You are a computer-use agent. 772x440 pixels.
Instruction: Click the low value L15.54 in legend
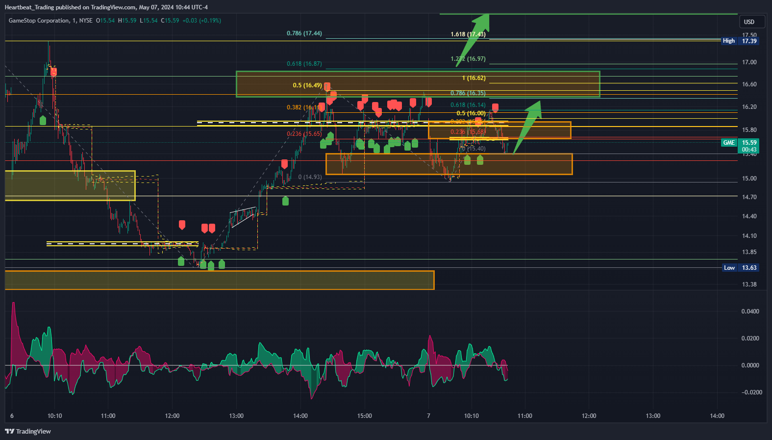point(149,21)
